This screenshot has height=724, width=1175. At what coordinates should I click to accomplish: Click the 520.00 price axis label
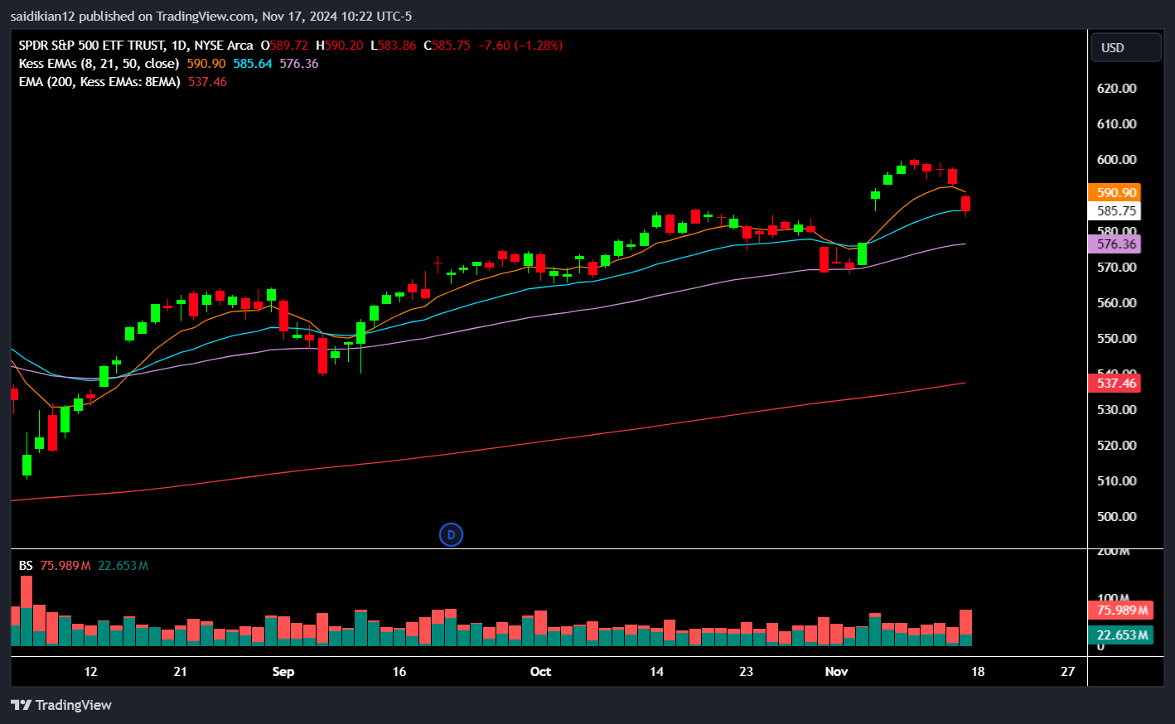[1116, 445]
